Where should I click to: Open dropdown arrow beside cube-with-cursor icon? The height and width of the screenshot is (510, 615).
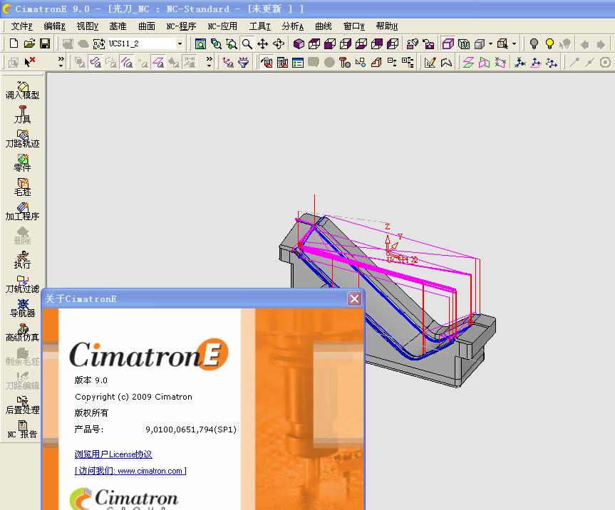(x=514, y=43)
